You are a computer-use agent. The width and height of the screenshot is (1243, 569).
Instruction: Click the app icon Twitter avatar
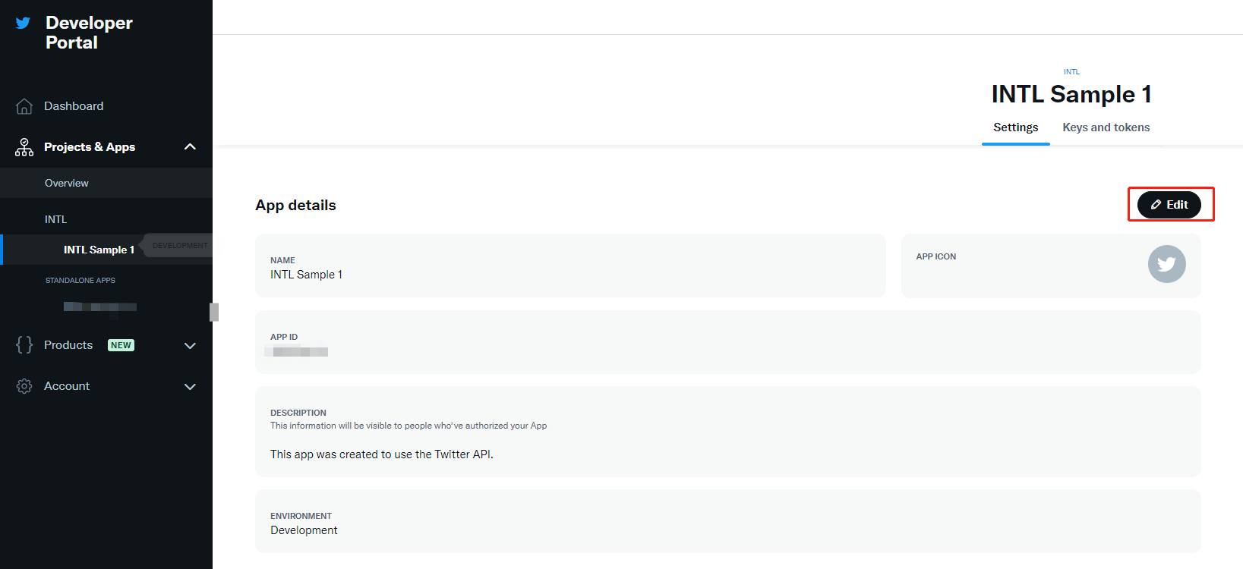1166,264
